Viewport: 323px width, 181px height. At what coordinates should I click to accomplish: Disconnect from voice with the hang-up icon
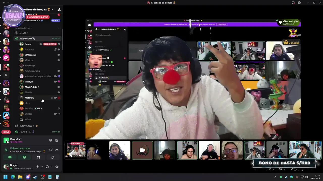(57, 150)
